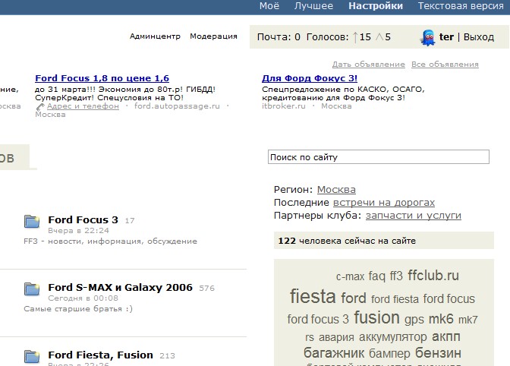
Task: Select the mk7 tag
Action: (468, 320)
